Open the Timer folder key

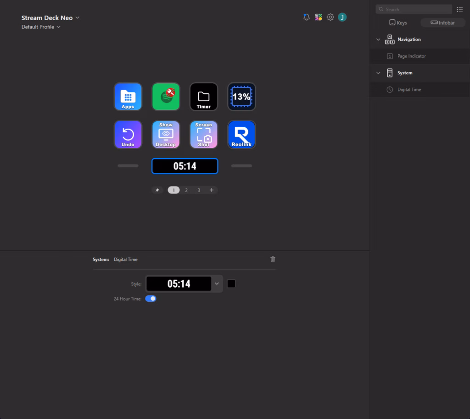point(204,96)
